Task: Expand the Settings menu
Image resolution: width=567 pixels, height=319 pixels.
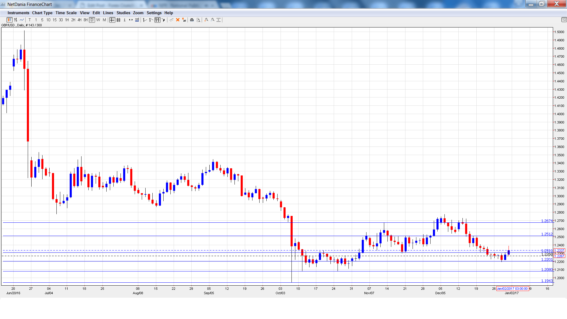Action: click(154, 13)
